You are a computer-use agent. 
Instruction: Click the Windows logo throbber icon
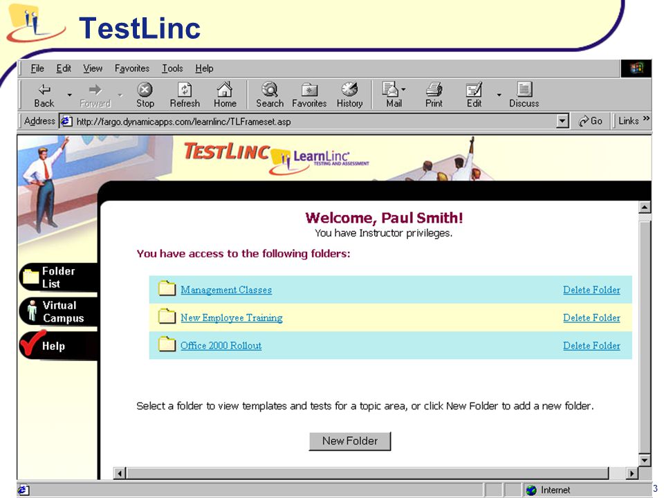click(636, 68)
